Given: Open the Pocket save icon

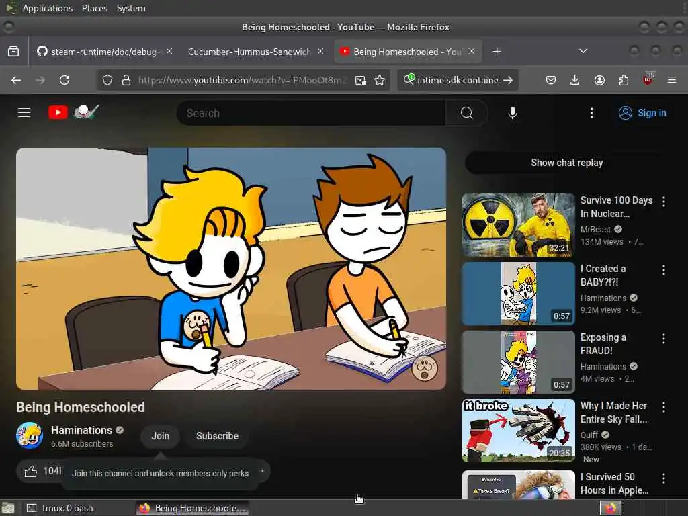Looking at the screenshot, I should click(x=551, y=80).
